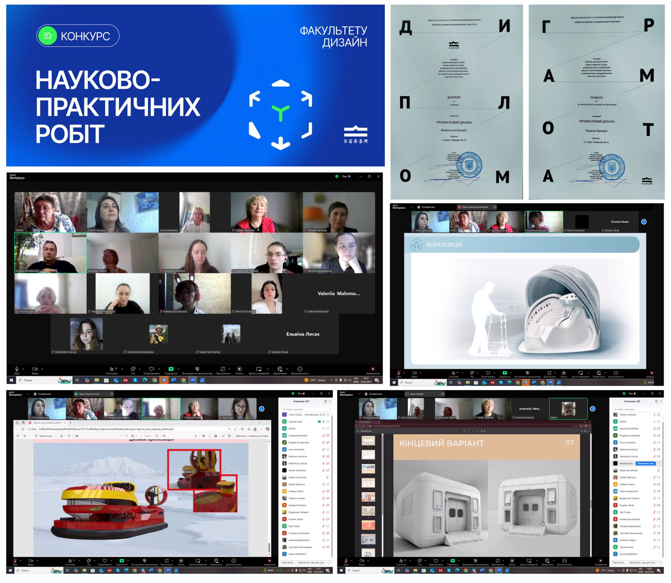Open Zoom app in gallery-view window's Windows taskbar
Viewport: 671px width, 583px height.
(x=193, y=380)
